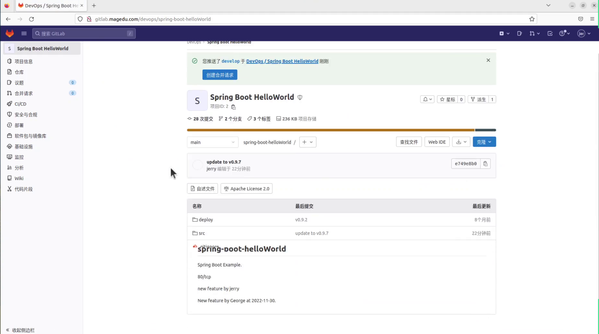Click 查找文件 button
This screenshot has height=334, width=599.
coord(409,142)
